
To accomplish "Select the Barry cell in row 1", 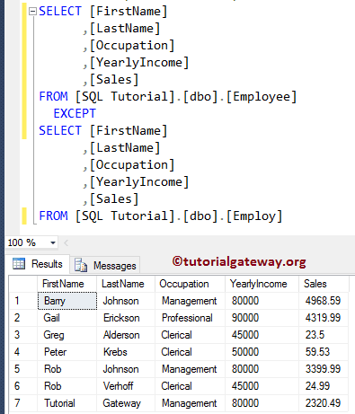I will (x=67, y=301).
